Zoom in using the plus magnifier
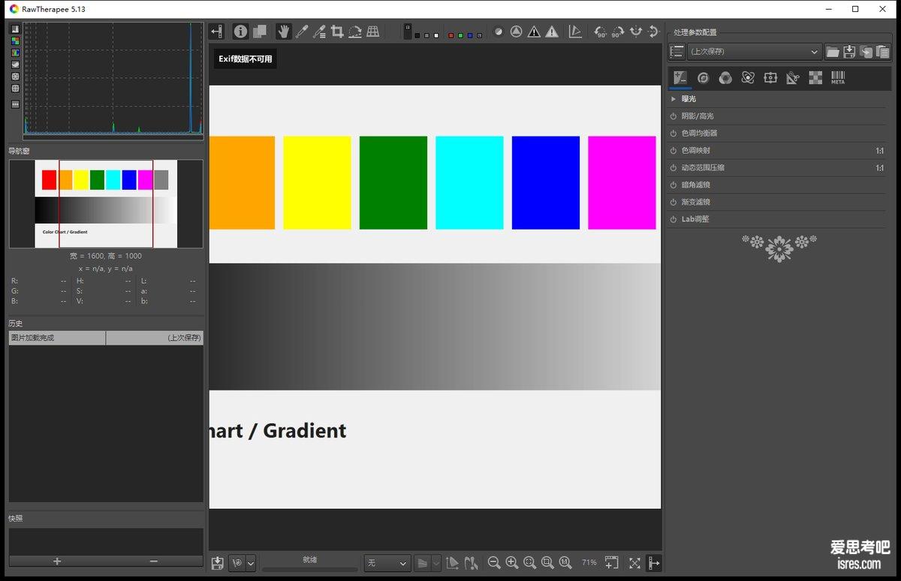 pyautogui.click(x=512, y=563)
